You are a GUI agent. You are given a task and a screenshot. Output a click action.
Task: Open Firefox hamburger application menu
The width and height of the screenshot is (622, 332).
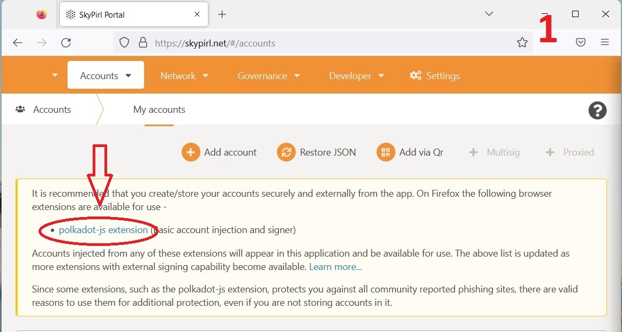coord(605,43)
